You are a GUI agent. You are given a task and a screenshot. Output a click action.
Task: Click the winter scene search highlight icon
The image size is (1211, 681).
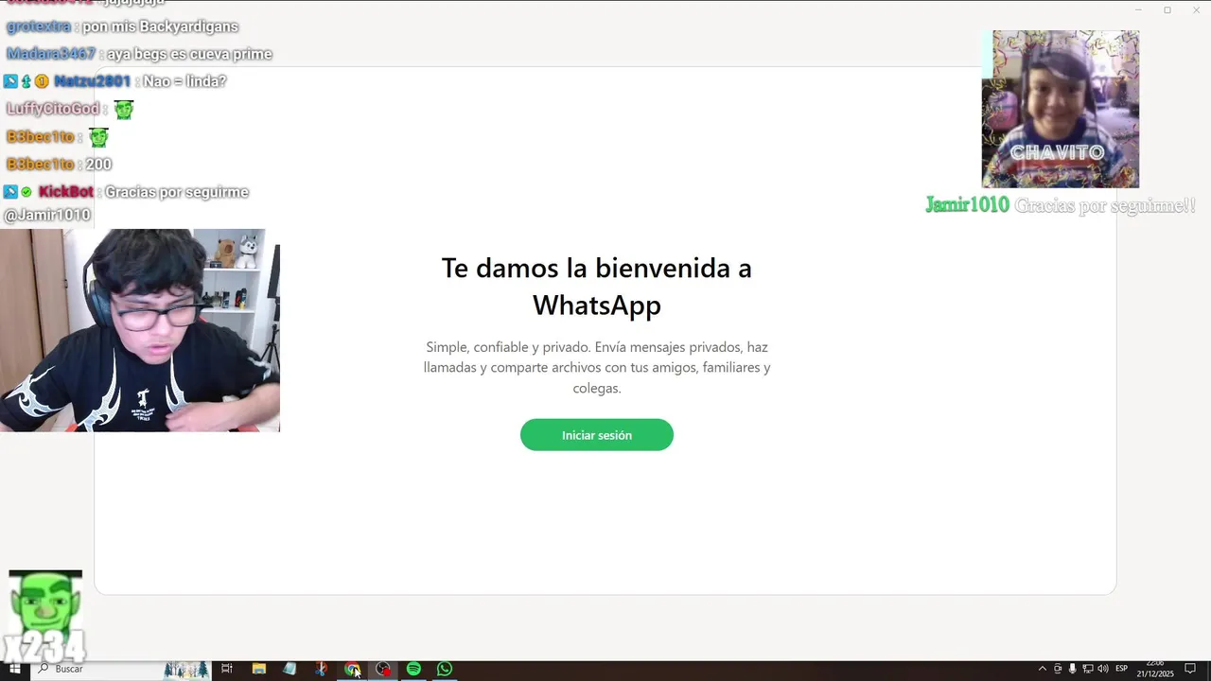tap(186, 669)
